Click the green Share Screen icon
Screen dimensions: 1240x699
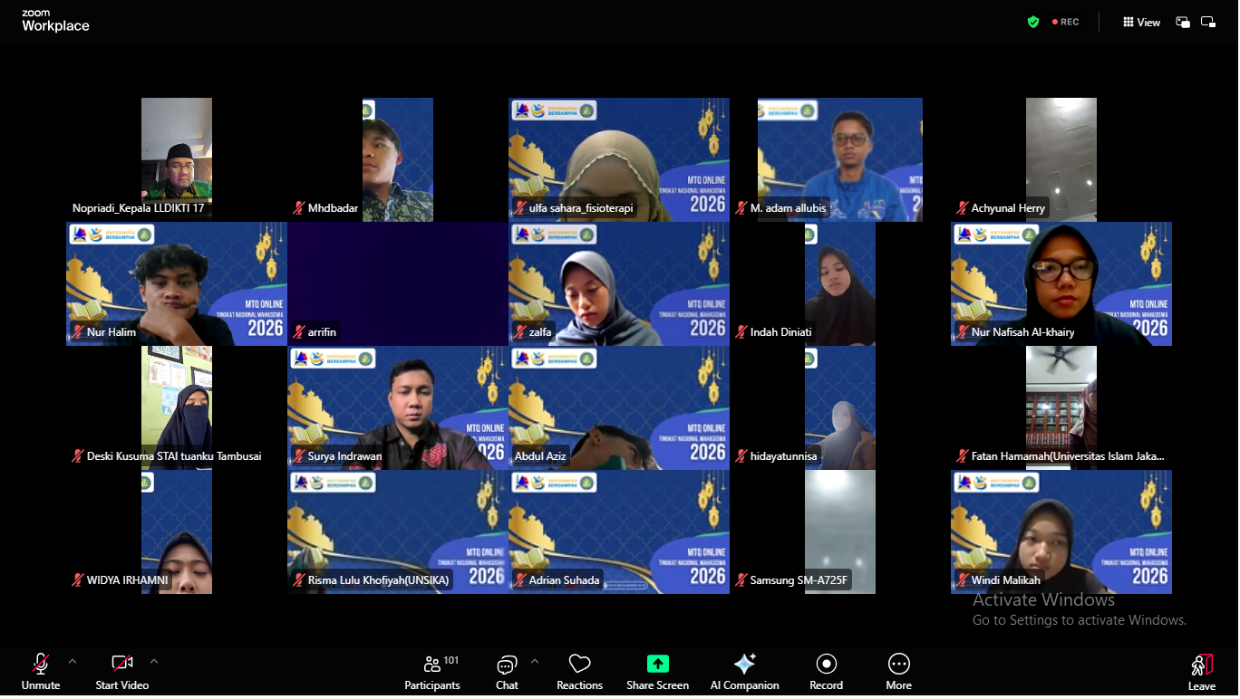click(657, 664)
